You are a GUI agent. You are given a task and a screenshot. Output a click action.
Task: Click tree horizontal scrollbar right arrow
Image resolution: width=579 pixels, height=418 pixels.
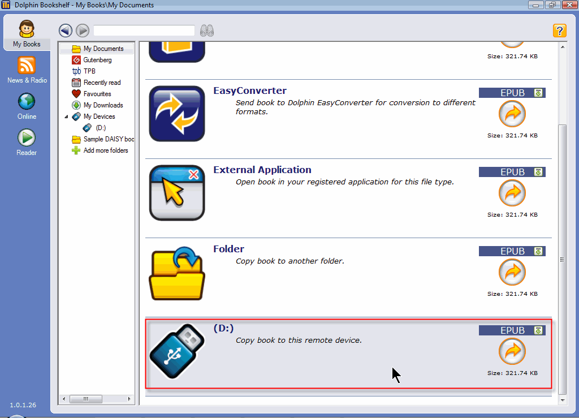[129, 399]
